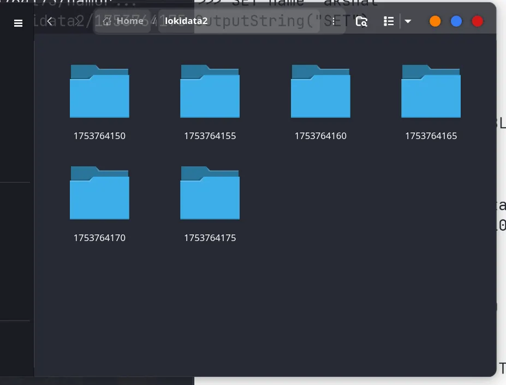Image resolution: width=506 pixels, height=385 pixels.
Task: Select folder 1753764150 without opening it
Action: pos(99,91)
